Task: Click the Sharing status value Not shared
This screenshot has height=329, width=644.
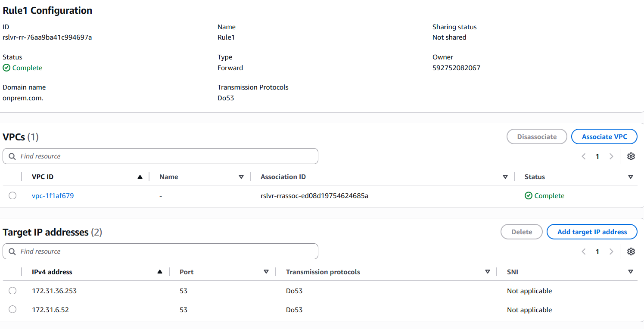Action: tap(449, 37)
